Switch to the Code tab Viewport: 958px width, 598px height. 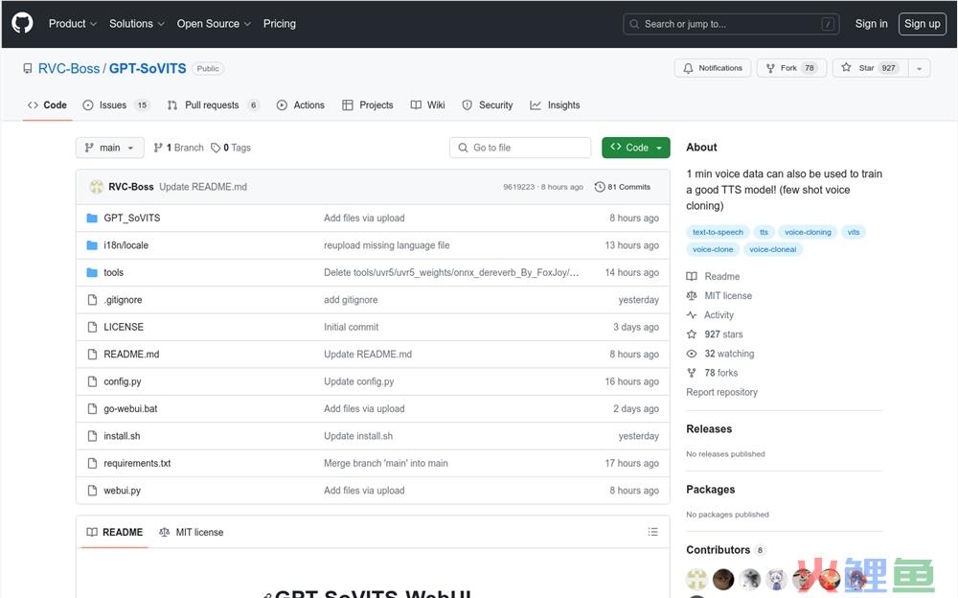(x=47, y=105)
